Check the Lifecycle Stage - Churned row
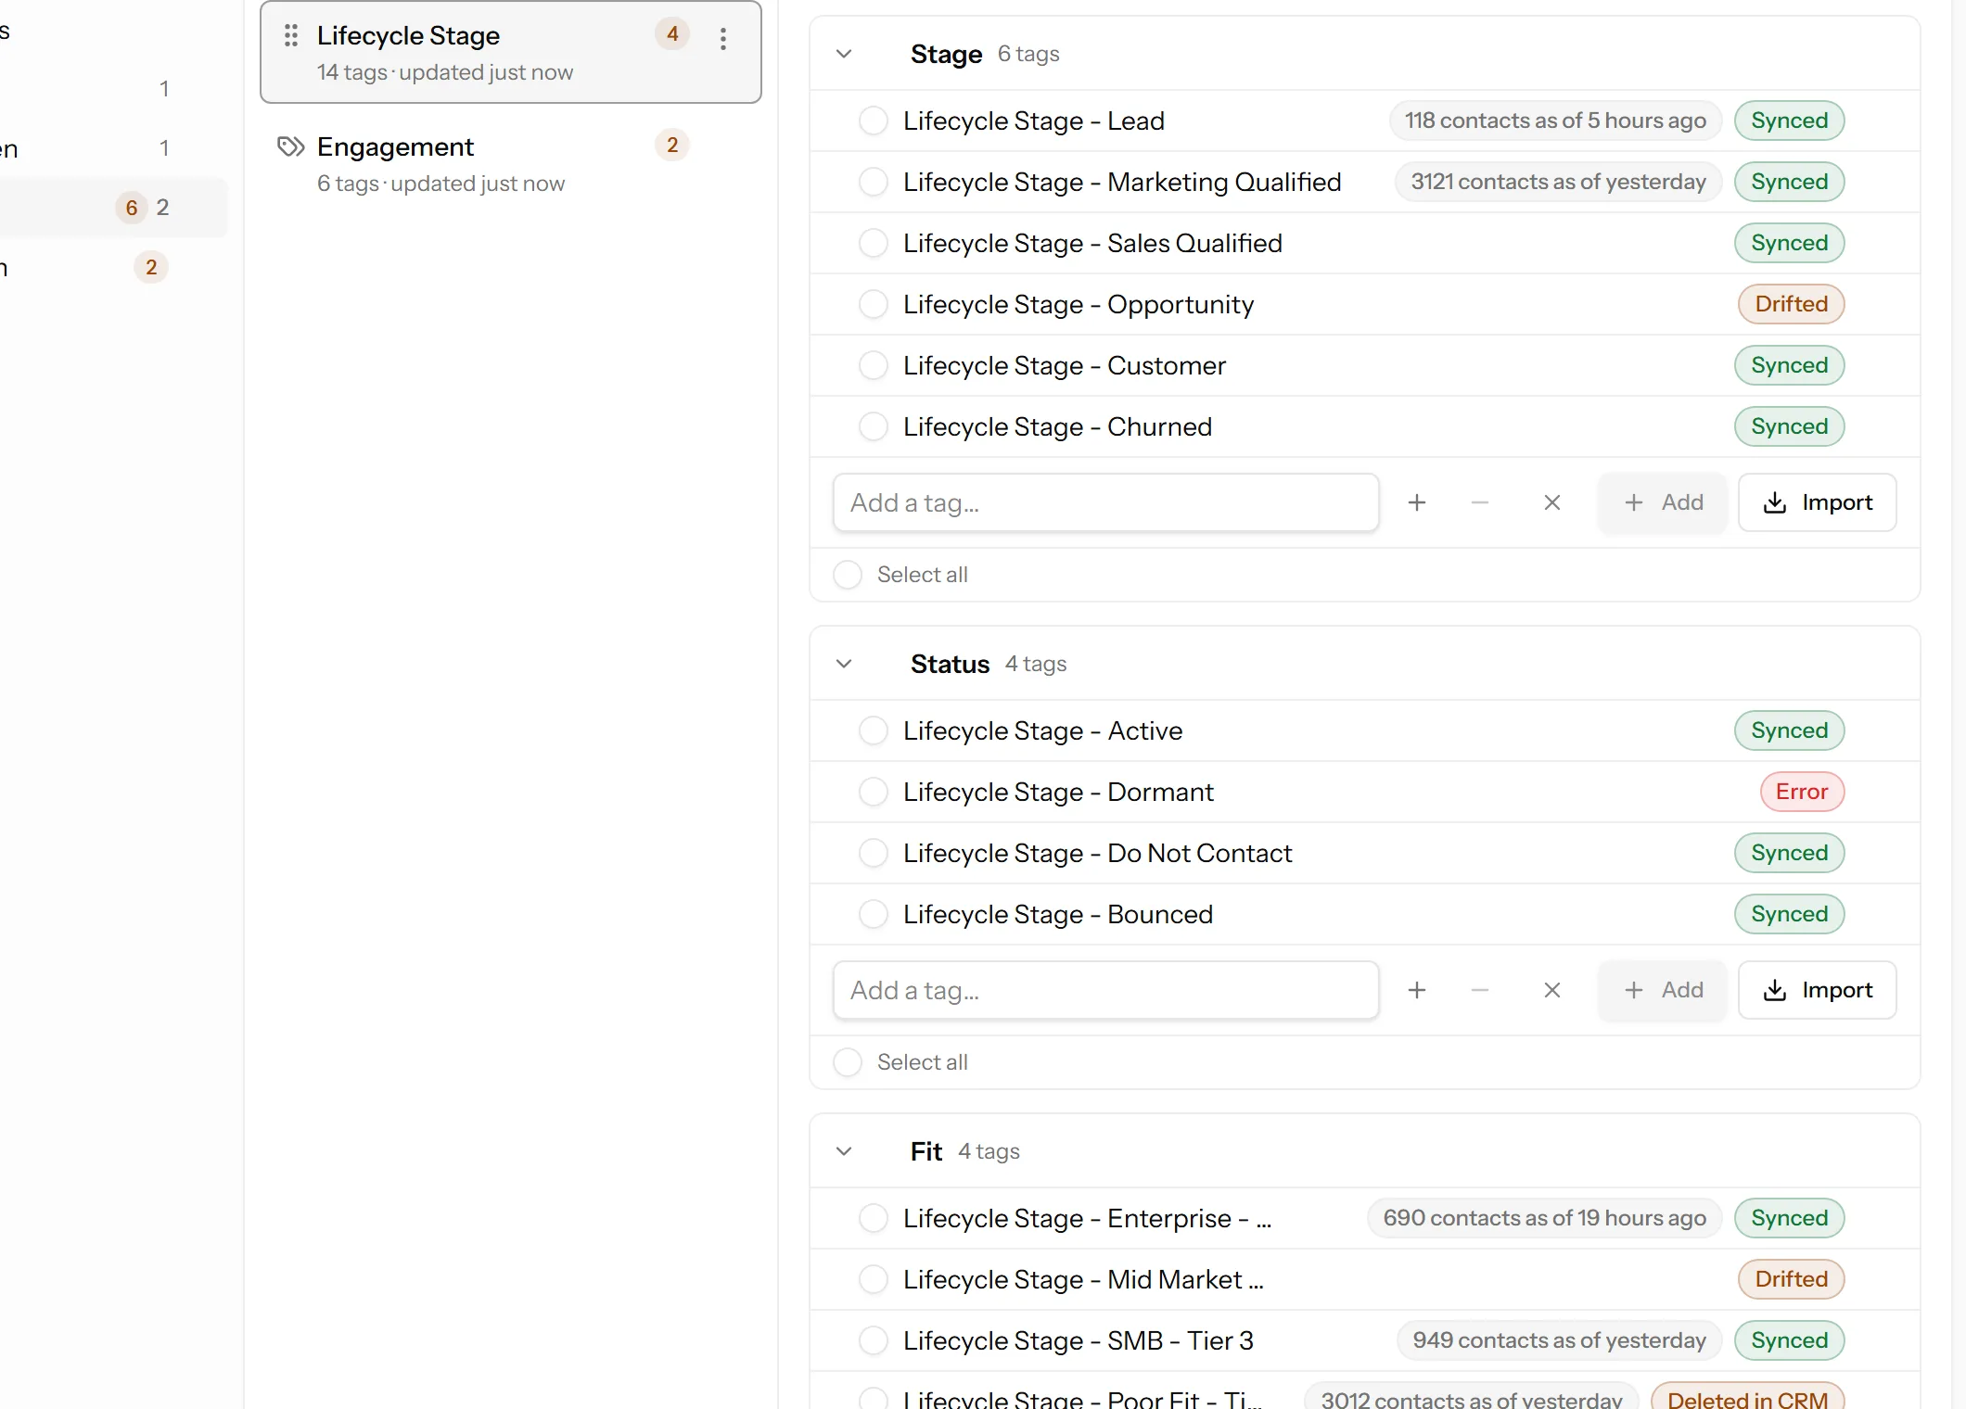 874,426
